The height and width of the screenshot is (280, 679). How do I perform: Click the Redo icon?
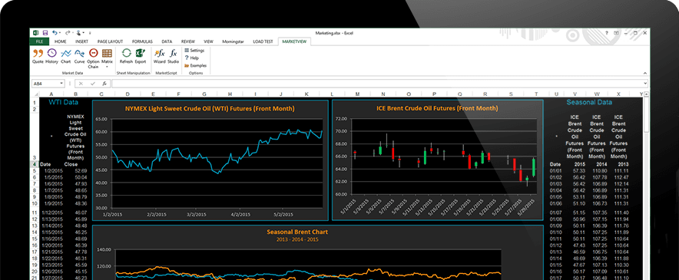67,32
